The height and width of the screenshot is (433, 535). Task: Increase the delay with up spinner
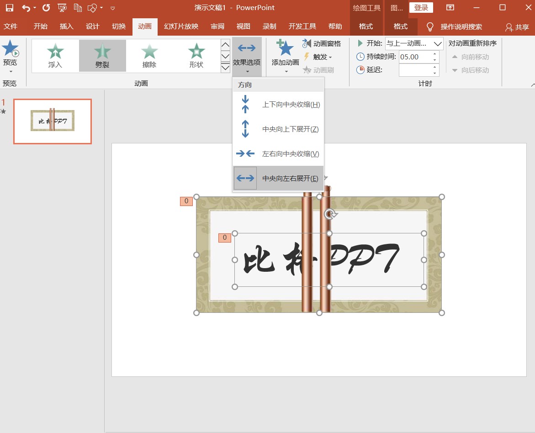434,67
